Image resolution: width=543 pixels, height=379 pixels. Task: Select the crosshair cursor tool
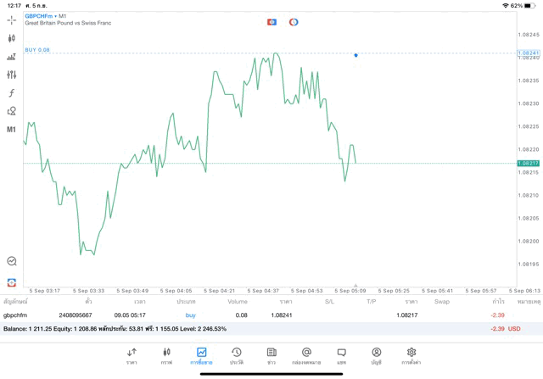[12, 20]
